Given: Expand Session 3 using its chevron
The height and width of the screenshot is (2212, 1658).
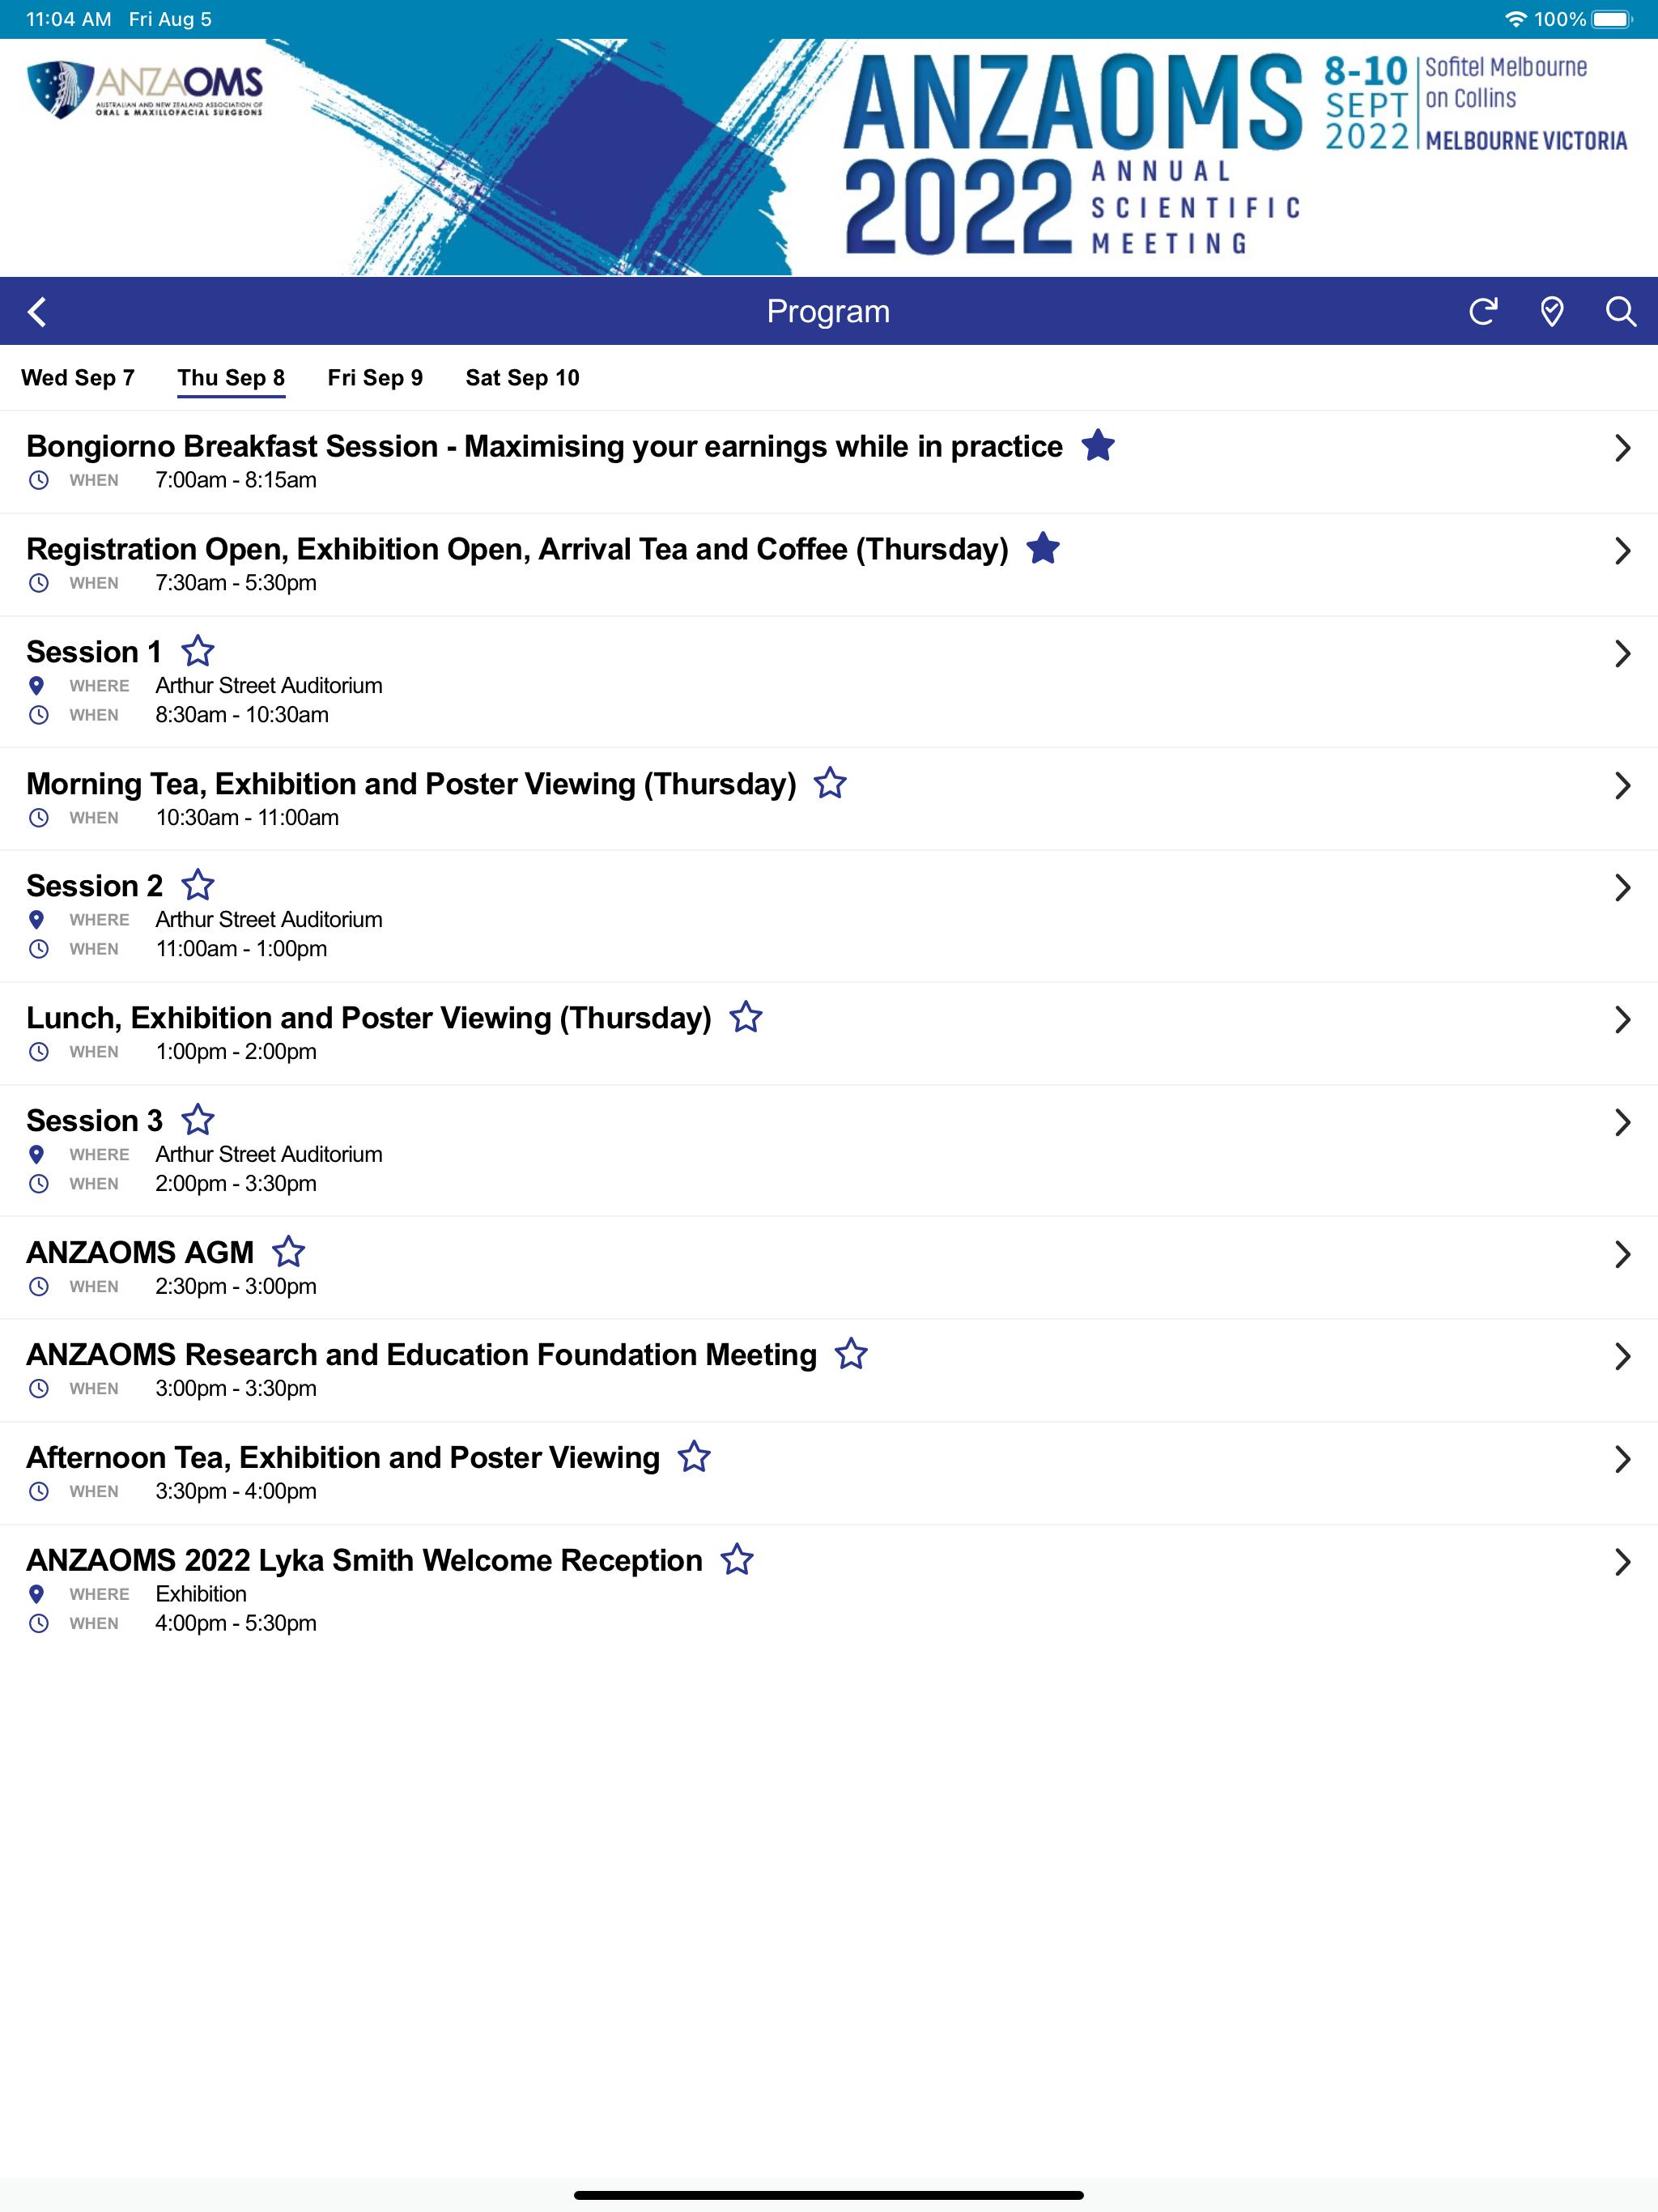Looking at the screenshot, I should (x=1622, y=1123).
